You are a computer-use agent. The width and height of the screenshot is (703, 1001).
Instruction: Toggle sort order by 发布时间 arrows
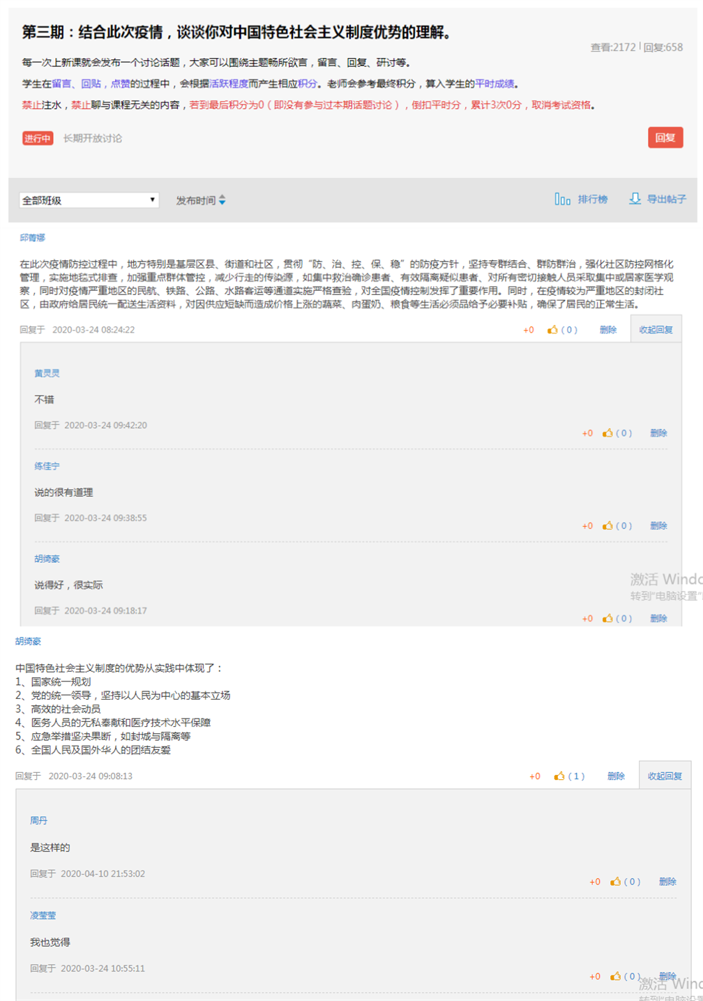222,200
